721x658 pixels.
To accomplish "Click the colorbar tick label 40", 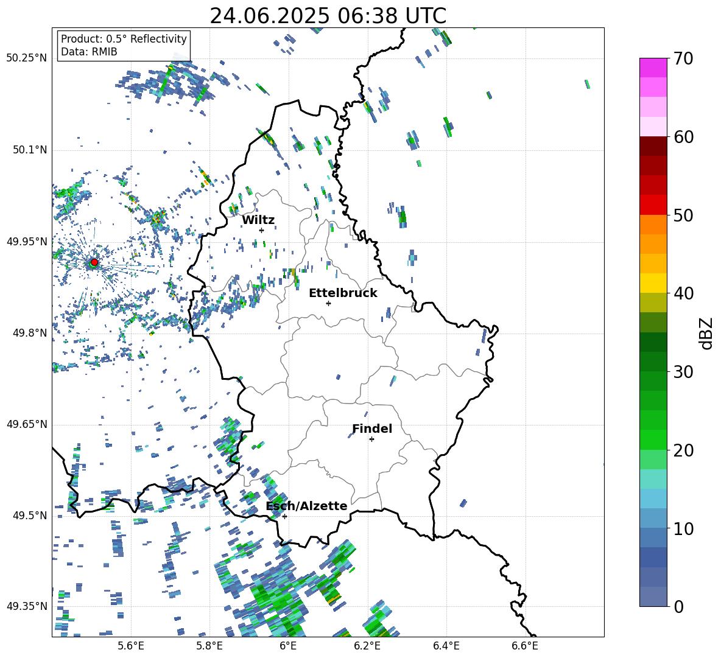I will click(x=683, y=293).
